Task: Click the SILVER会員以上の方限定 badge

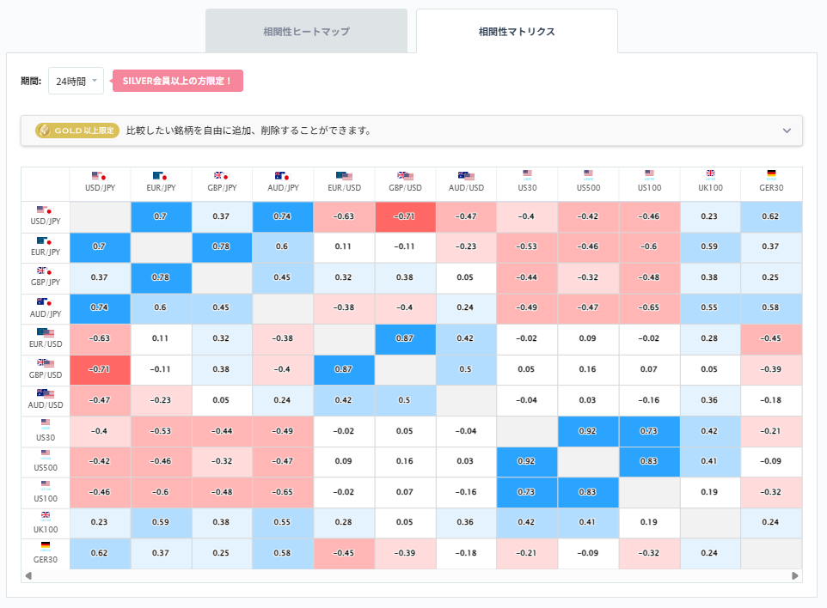Action: pyautogui.click(x=179, y=80)
